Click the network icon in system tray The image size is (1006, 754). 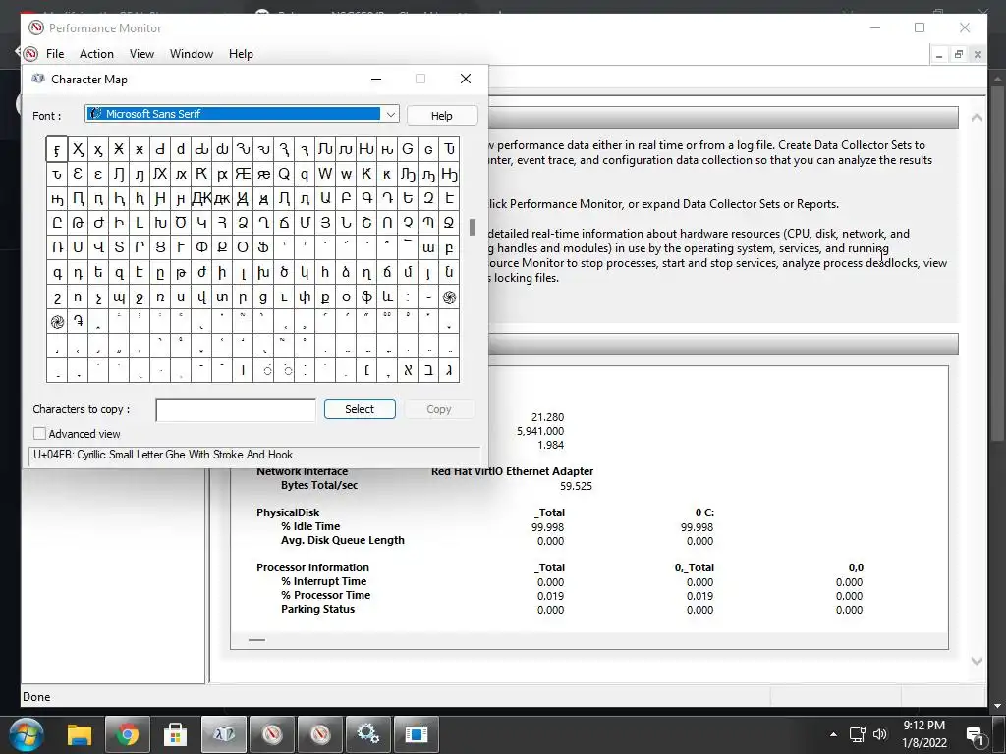(x=857, y=734)
